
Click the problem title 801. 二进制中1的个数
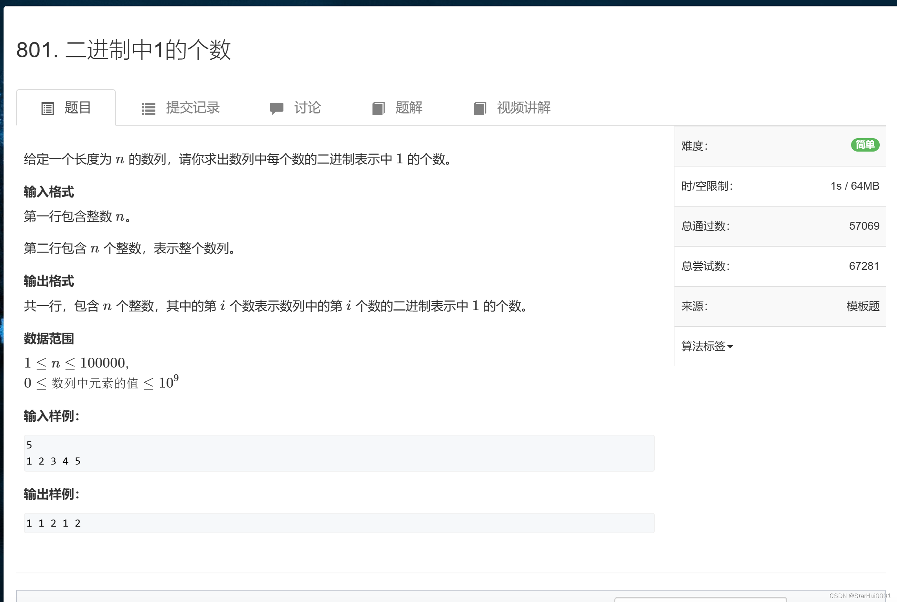[123, 50]
